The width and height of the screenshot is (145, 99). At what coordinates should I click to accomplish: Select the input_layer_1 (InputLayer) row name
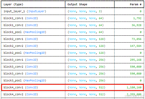point(25,11)
